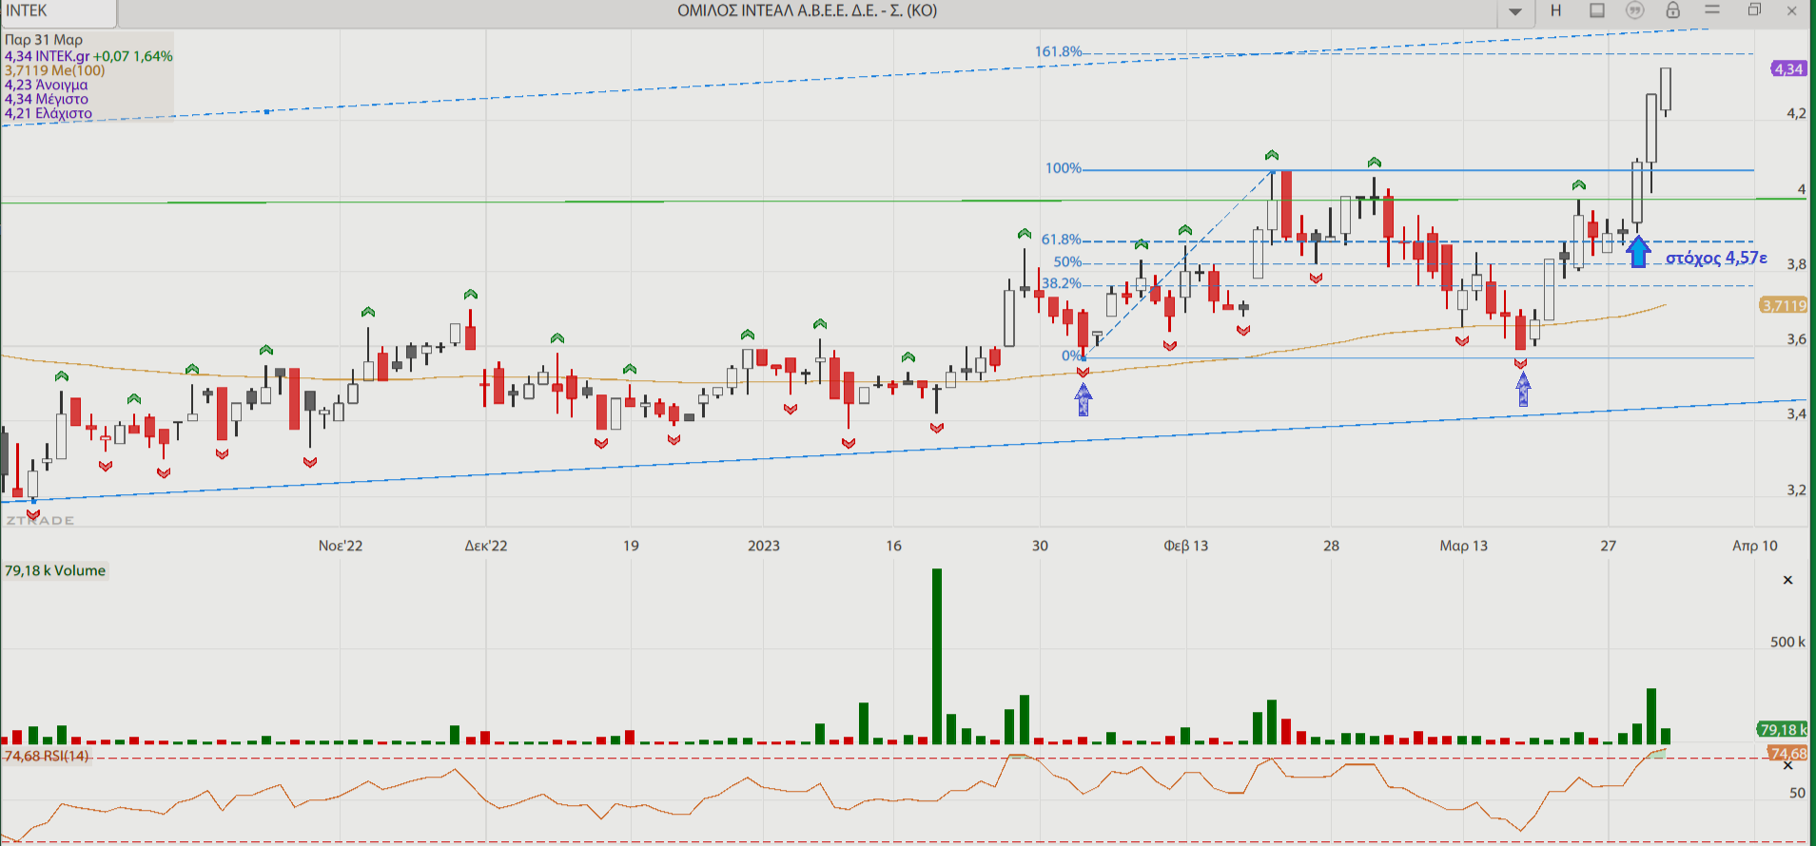This screenshot has width=1816, height=846.
Task: Click the 'στόχος 4,57ε' target annotation
Action: 1716,258
